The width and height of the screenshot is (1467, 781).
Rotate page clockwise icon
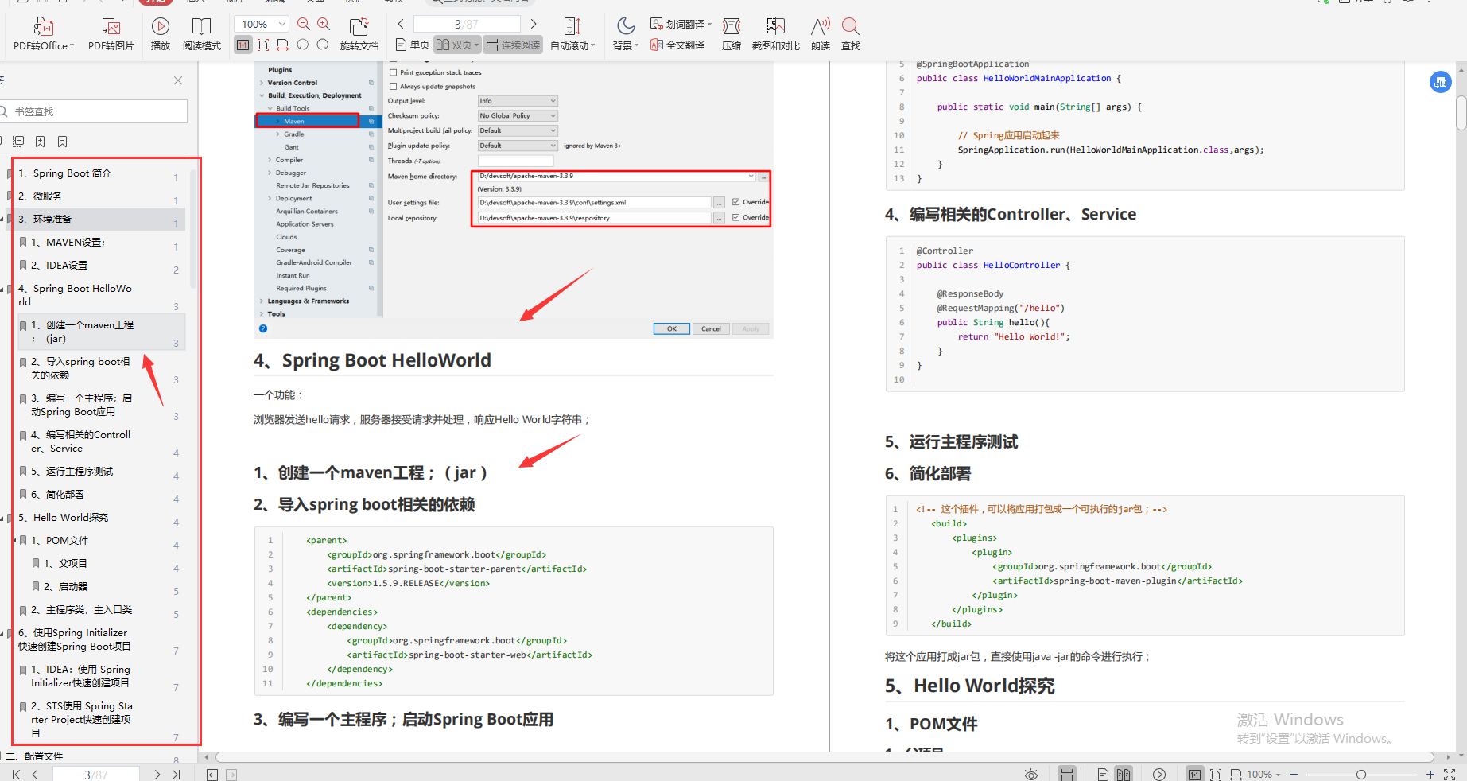point(323,45)
